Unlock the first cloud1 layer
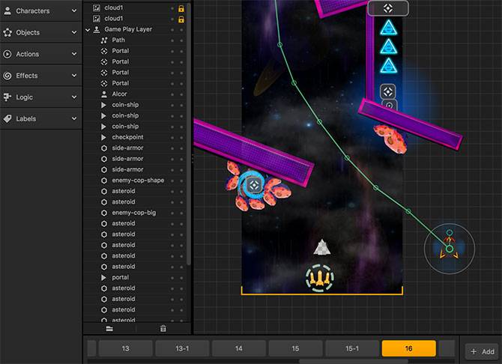This screenshot has width=502, height=364. click(181, 7)
